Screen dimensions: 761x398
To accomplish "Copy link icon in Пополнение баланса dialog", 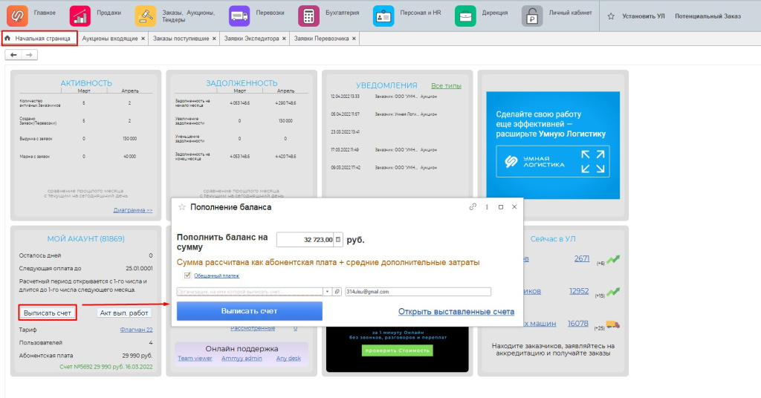I will tap(473, 207).
